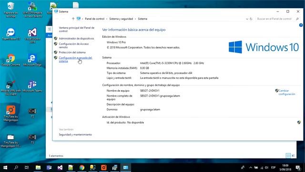Click computer icon in address bar
The height and width of the screenshot is (172, 305).
78,19
